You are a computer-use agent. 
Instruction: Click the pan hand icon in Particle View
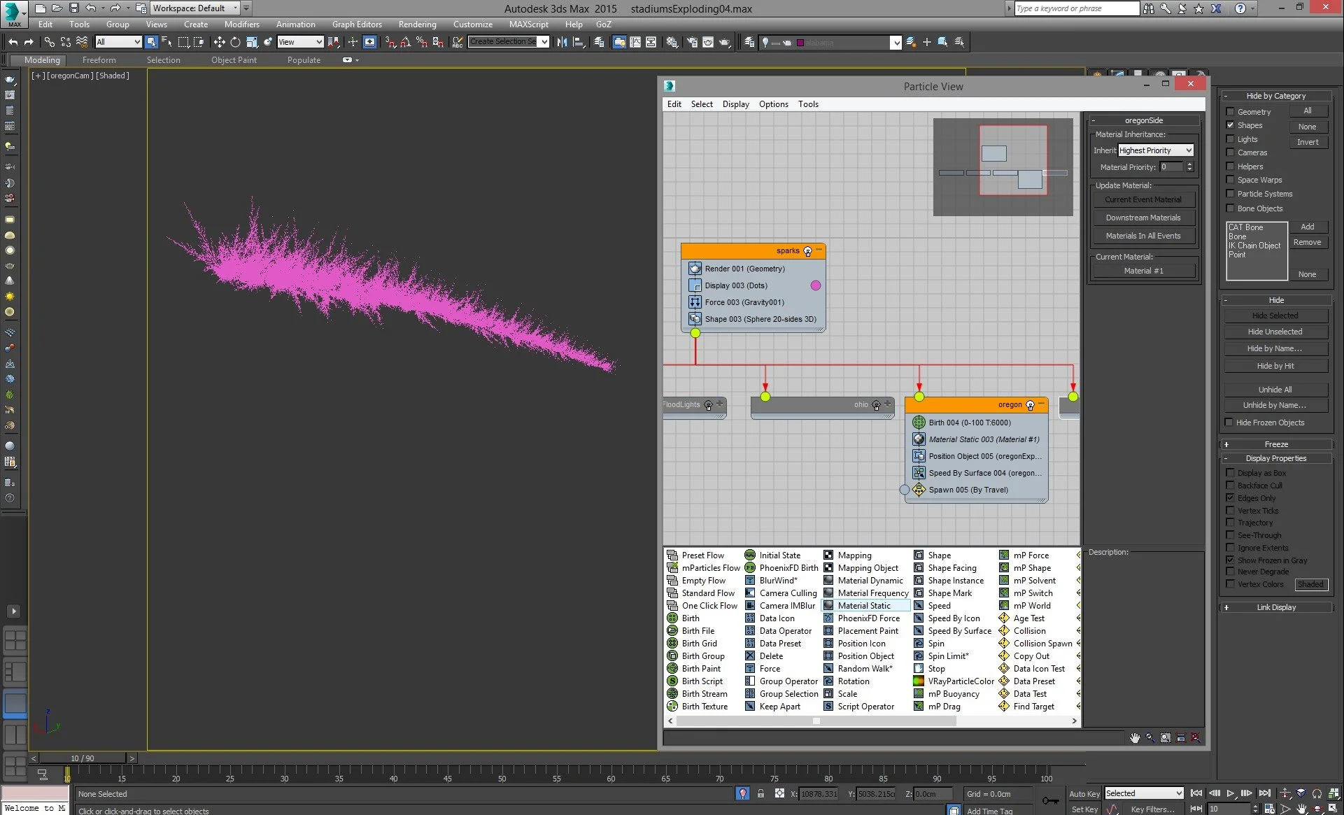(x=1134, y=737)
